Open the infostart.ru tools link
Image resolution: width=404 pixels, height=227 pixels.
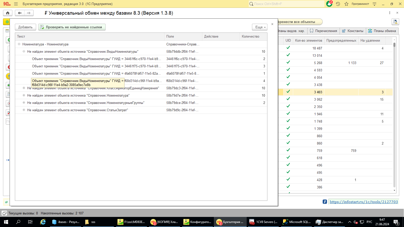[x=364, y=202]
